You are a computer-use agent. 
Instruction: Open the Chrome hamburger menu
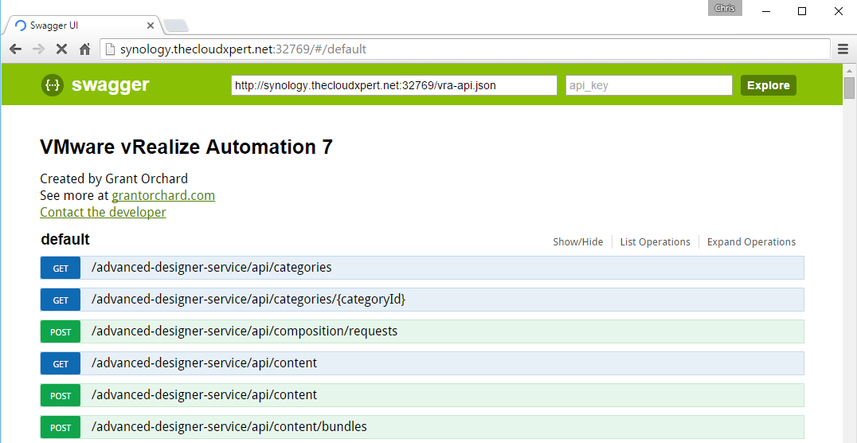click(x=843, y=49)
